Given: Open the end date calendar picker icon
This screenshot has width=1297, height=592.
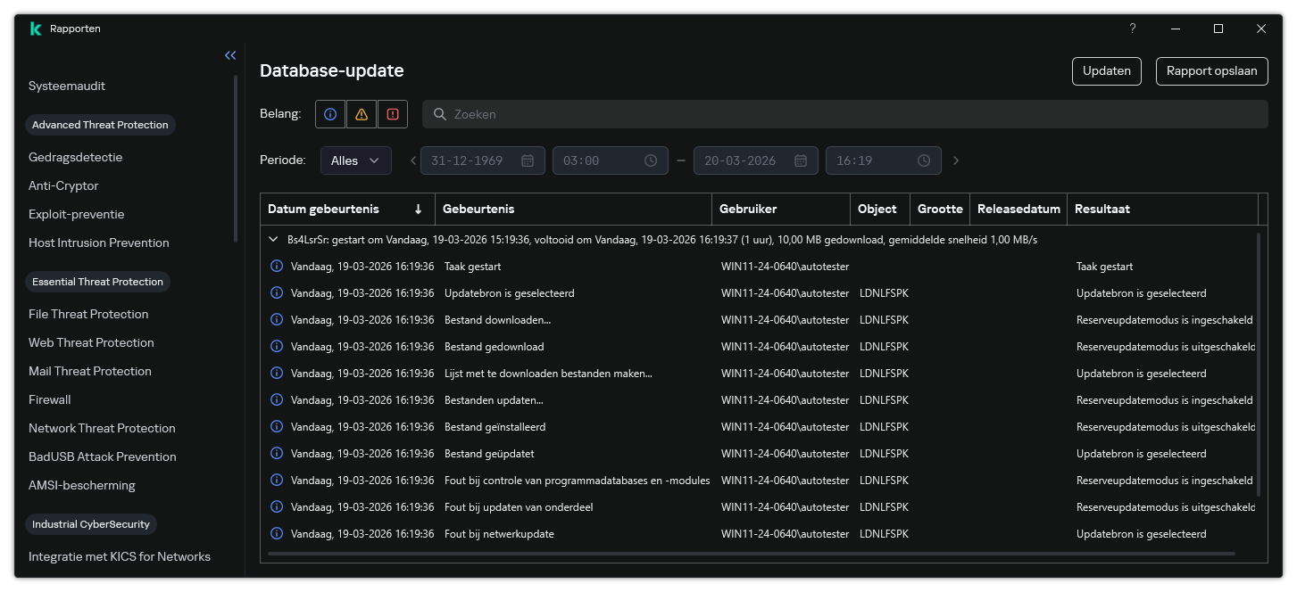Looking at the screenshot, I should coord(801,160).
